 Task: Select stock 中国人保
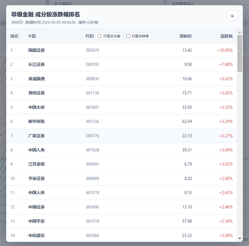click(x=36, y=193)
